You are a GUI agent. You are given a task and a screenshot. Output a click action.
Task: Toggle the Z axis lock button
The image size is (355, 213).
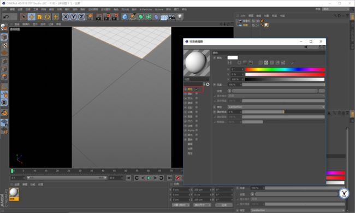tap(81, 17)
